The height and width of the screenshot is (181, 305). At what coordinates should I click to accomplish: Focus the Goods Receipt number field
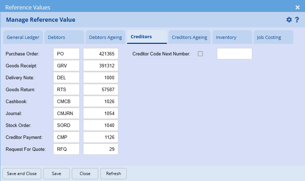(x=100, y=66)
